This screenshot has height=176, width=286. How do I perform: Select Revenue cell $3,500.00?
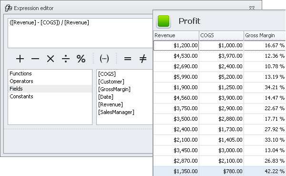pos(176,119)
